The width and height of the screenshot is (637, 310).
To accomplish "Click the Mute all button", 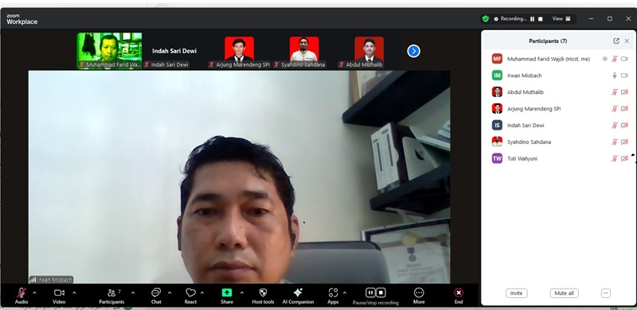I will point(565,293).
